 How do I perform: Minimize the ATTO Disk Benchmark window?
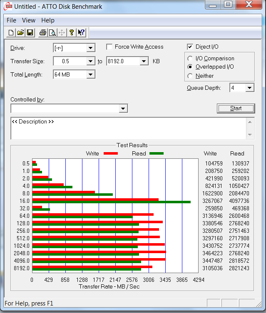[213, 5]
